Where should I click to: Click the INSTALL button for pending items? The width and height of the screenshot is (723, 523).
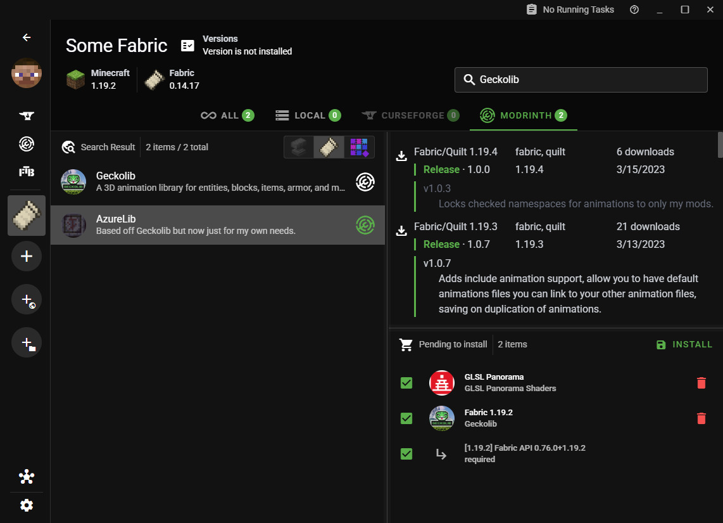tap(684, 344)
